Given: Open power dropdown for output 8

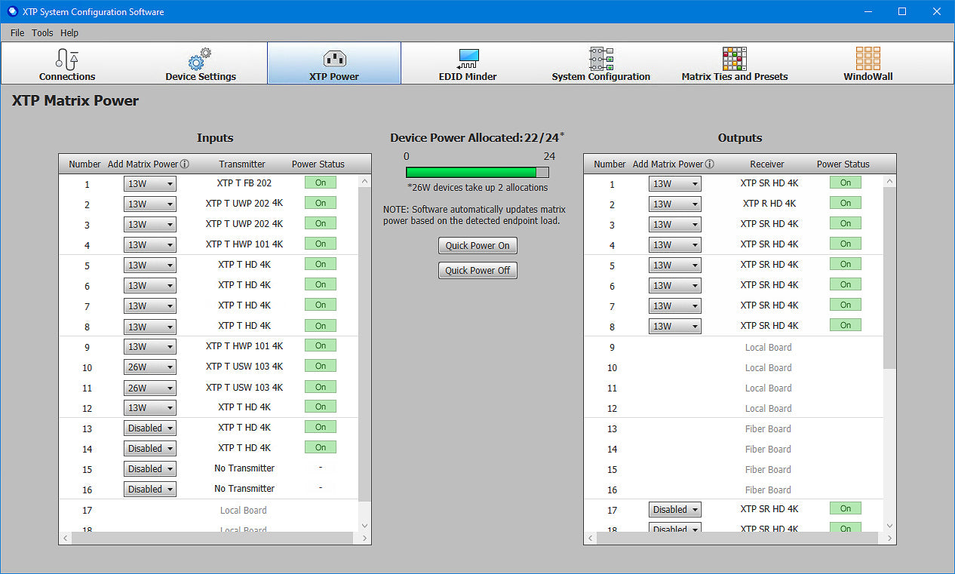Looking at the screenshot, I should pyautogui.click(x=675, y=327).
